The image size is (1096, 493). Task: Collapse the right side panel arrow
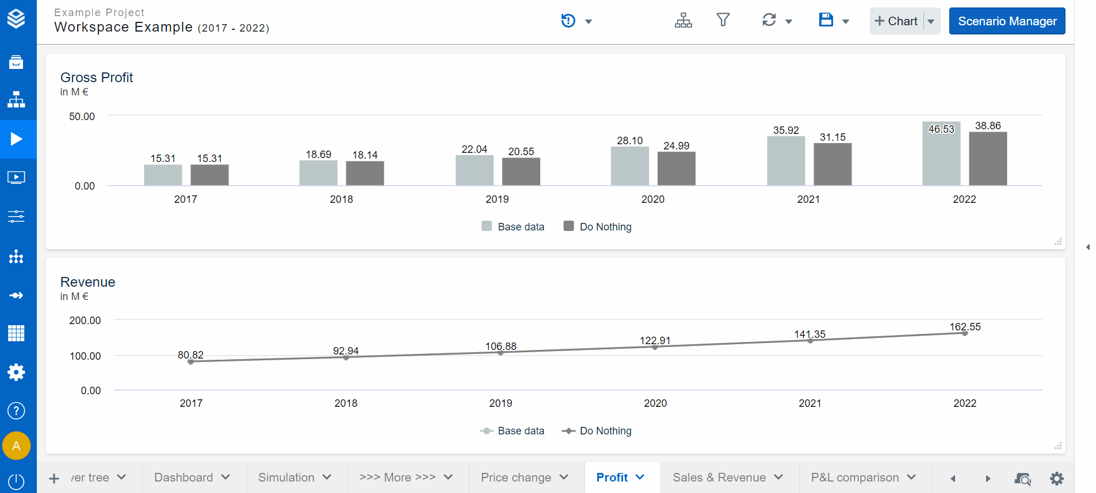click(x=1087, y=247)
